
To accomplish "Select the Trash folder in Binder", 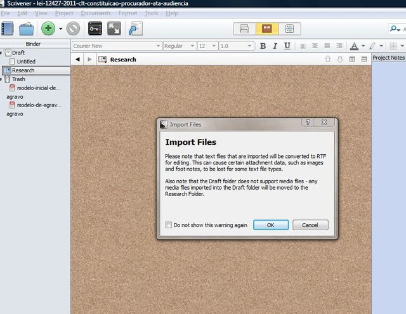I will (x=18, y=79).
